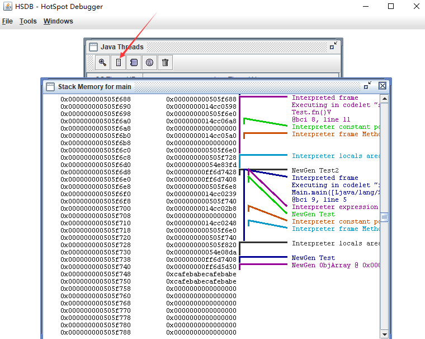Click the Java Threads title bar

click(x=213, y=47)
